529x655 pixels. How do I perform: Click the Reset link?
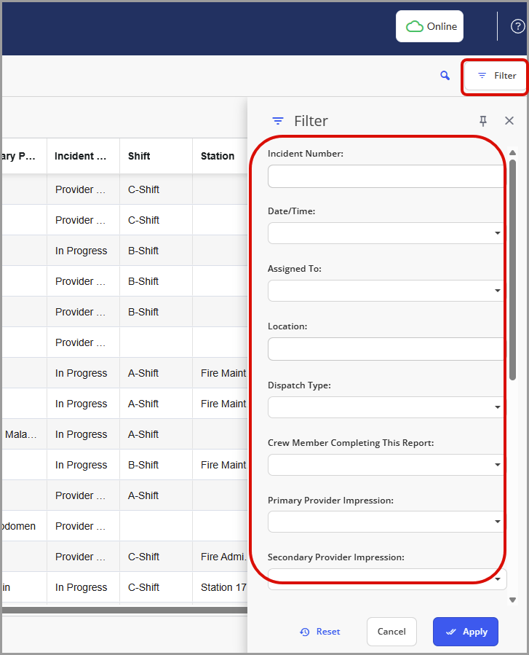click(320, 632)
